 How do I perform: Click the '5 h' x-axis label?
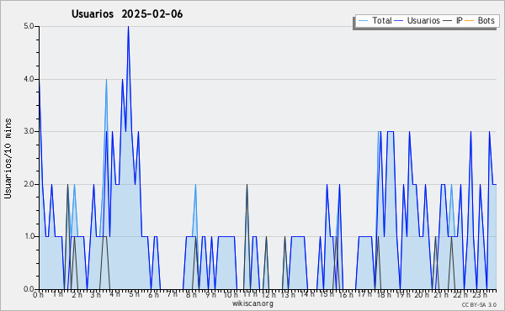click(x=134, y=294)
